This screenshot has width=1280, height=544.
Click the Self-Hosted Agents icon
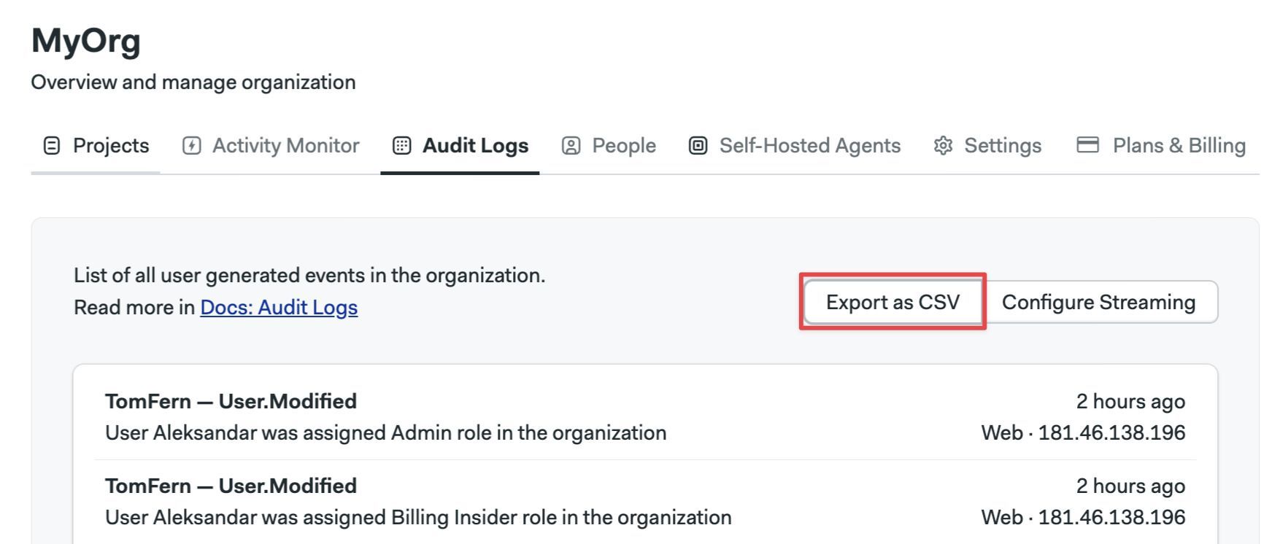(698, 146)
